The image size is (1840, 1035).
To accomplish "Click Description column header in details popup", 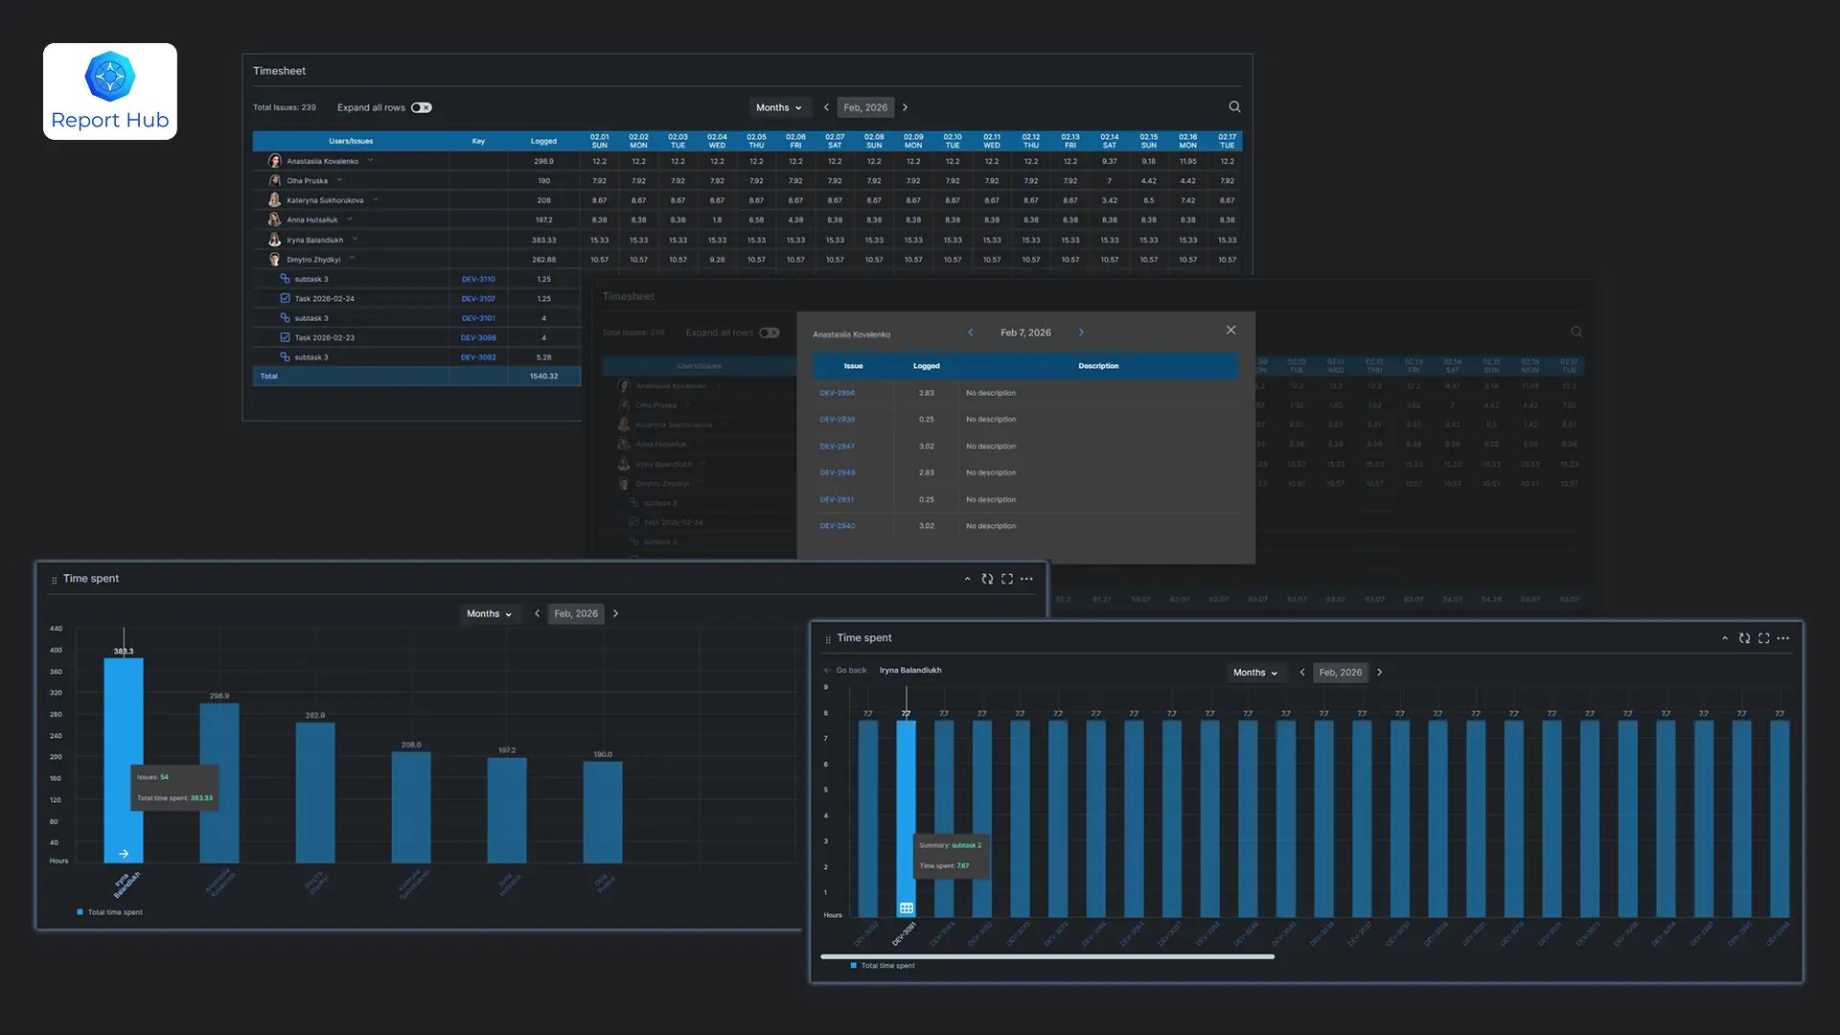I will (1098, 366).
